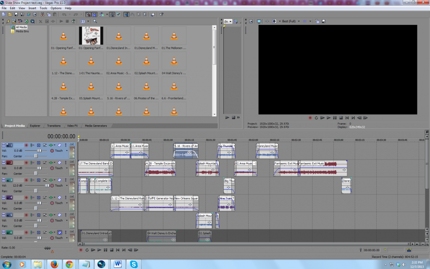430x269 pixels.
Task: Click Preview on External Monitor icon
Action: click(x=259, y=21)
